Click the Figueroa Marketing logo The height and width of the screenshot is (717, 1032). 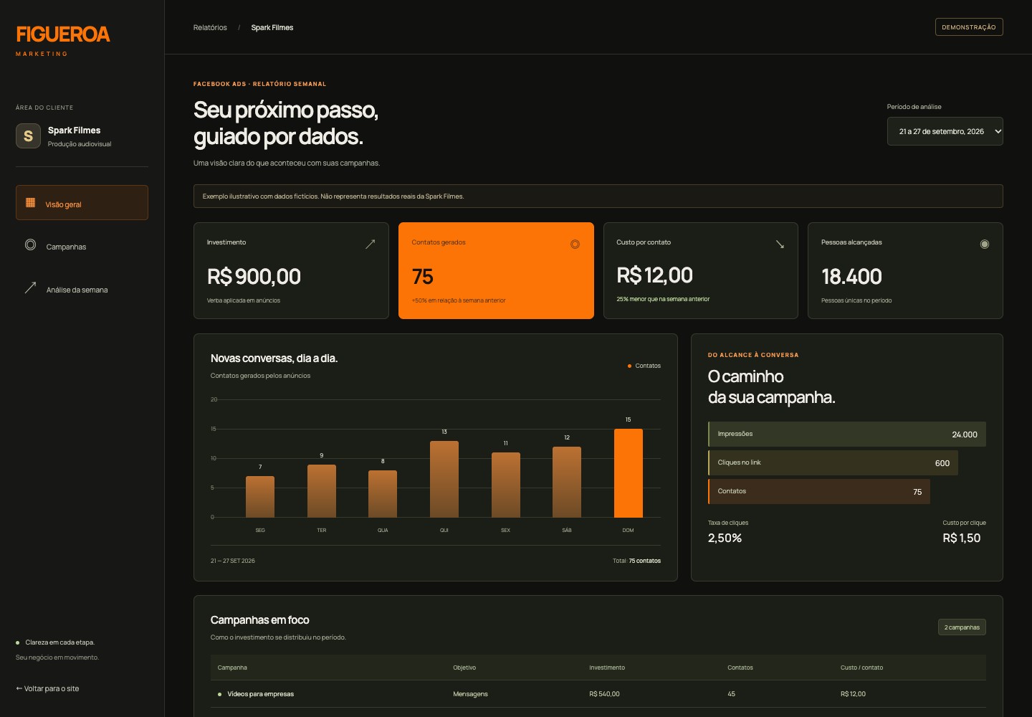tap(63, 41)
